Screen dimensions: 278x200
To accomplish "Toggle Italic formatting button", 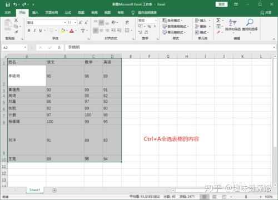I will click(x=34, y=31).
